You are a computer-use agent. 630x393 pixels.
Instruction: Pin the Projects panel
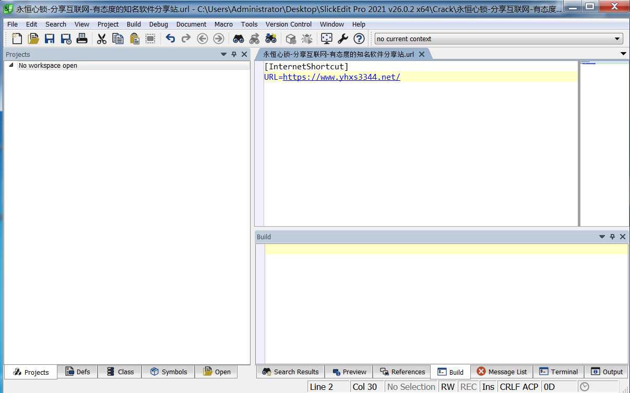234,54
